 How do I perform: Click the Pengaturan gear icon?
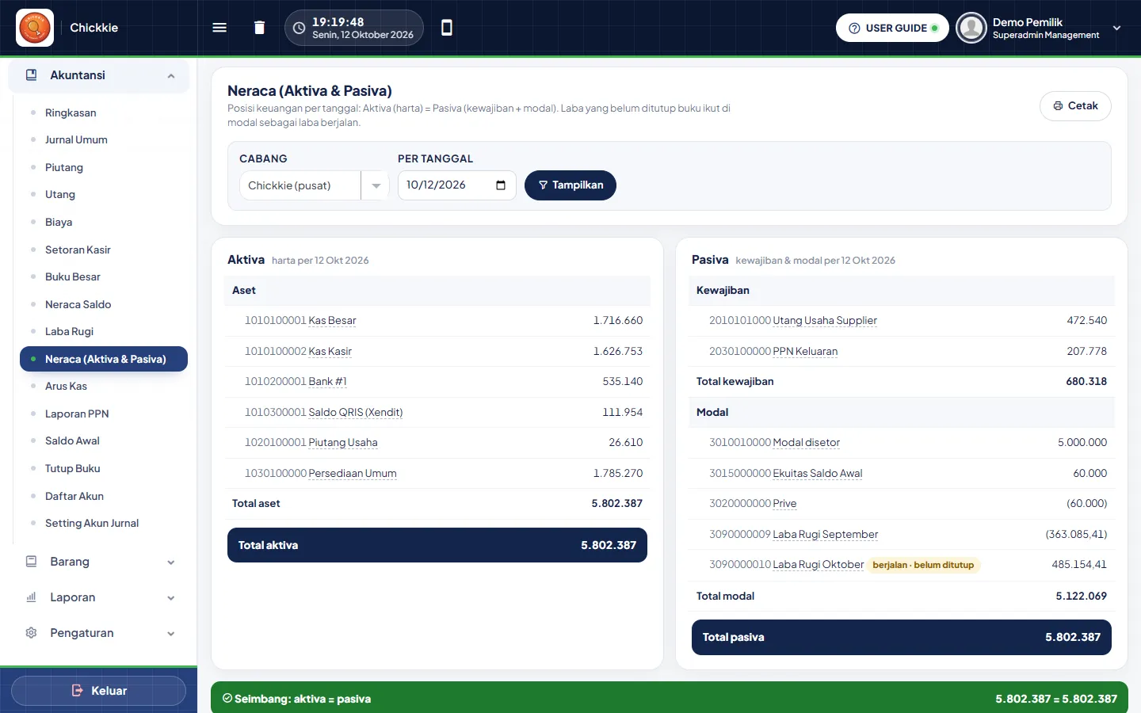[x=32, y=633]
